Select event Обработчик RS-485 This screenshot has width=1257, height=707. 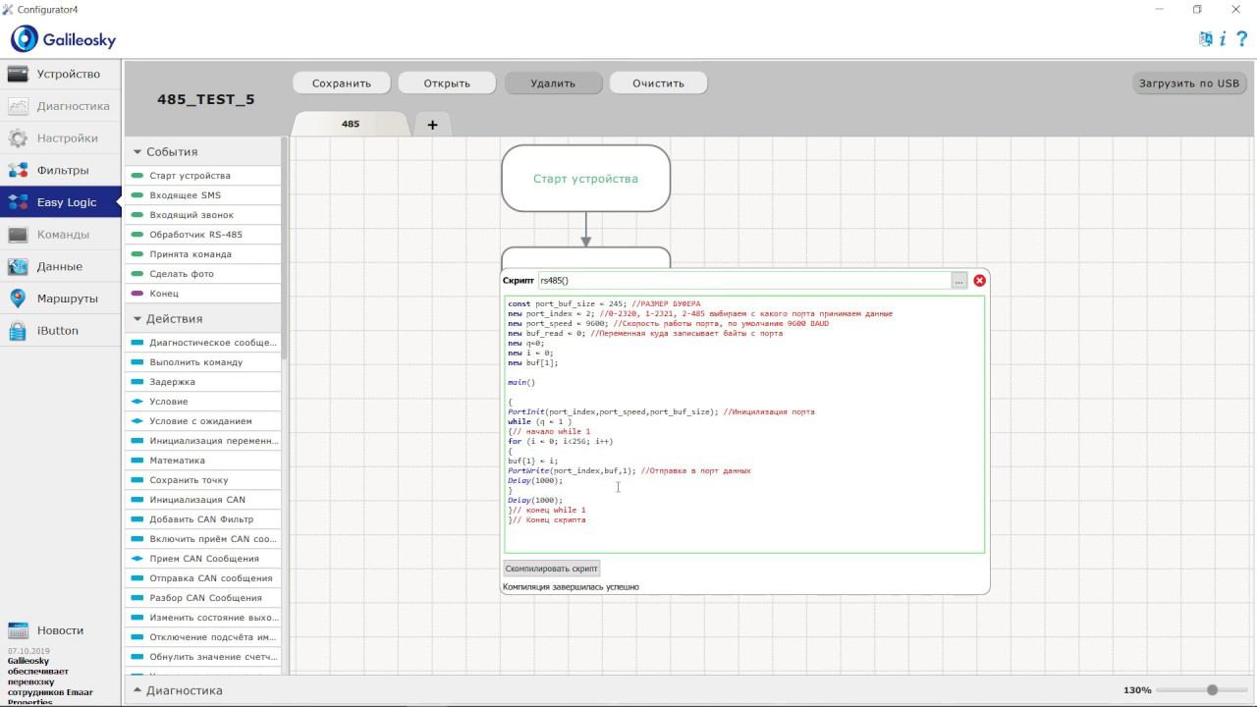tap(202, 235)
